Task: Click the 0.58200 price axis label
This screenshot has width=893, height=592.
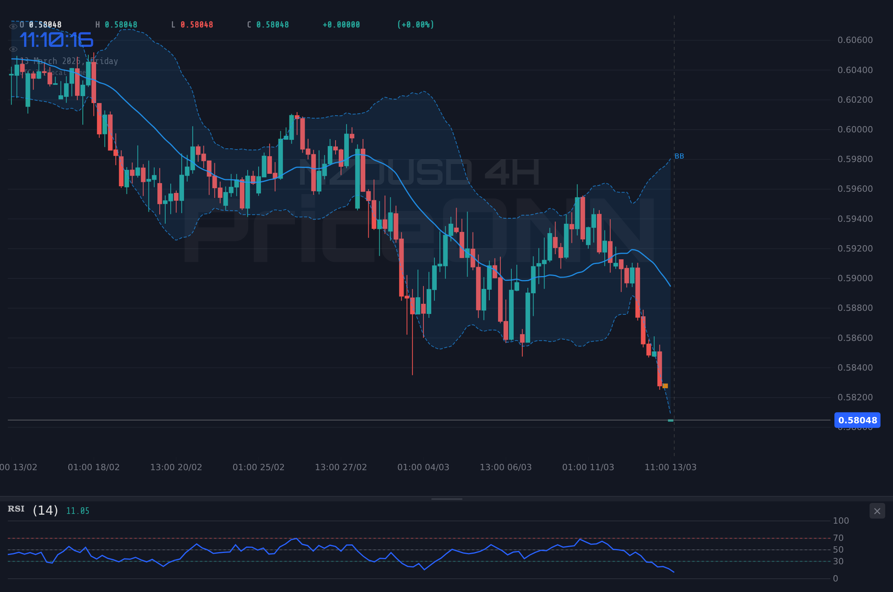Action: pos(855,398)
